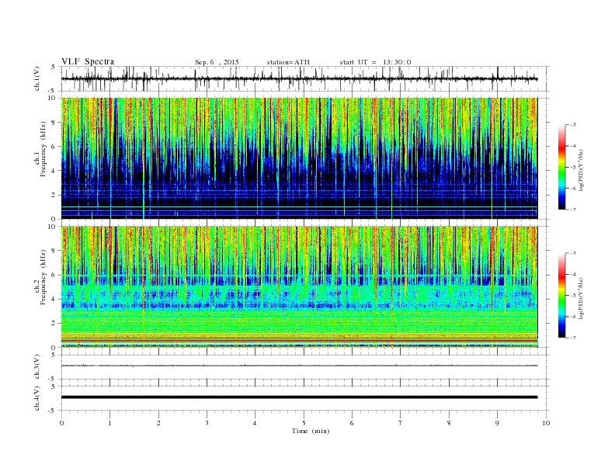Viewport: 615px width, 475px height.
Task: Click the 6 kHz tick label of ch.1 spectrogram
Action: point(54,147)
